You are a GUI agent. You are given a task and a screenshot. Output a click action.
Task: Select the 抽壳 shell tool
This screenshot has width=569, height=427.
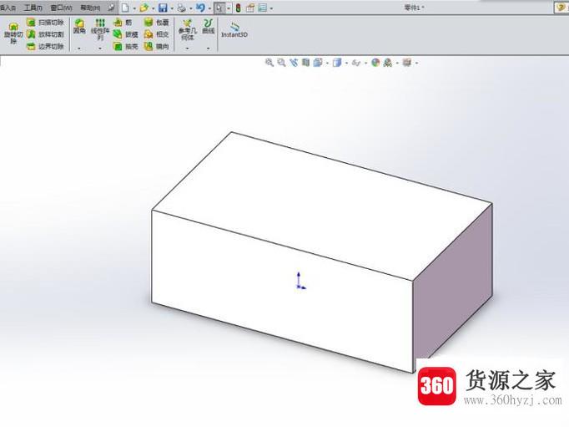click(125, 47)
